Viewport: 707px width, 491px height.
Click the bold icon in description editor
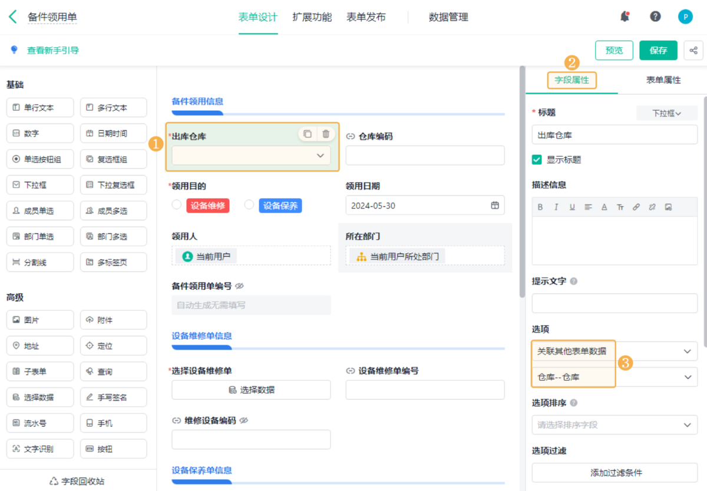540,207
